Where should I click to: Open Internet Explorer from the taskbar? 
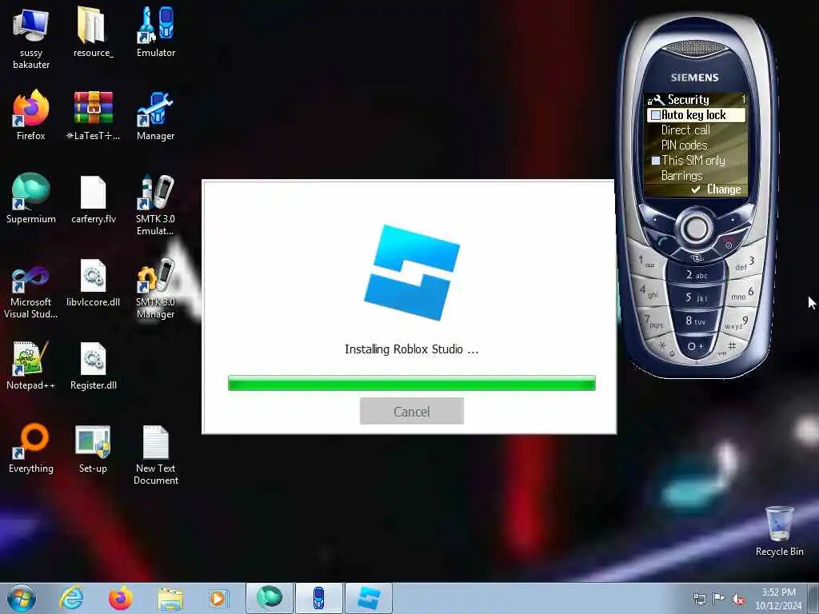(71, 598)
